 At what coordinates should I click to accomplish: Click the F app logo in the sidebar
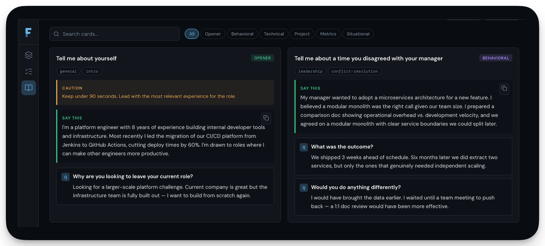pyautogui.click(x=29, y=33)
